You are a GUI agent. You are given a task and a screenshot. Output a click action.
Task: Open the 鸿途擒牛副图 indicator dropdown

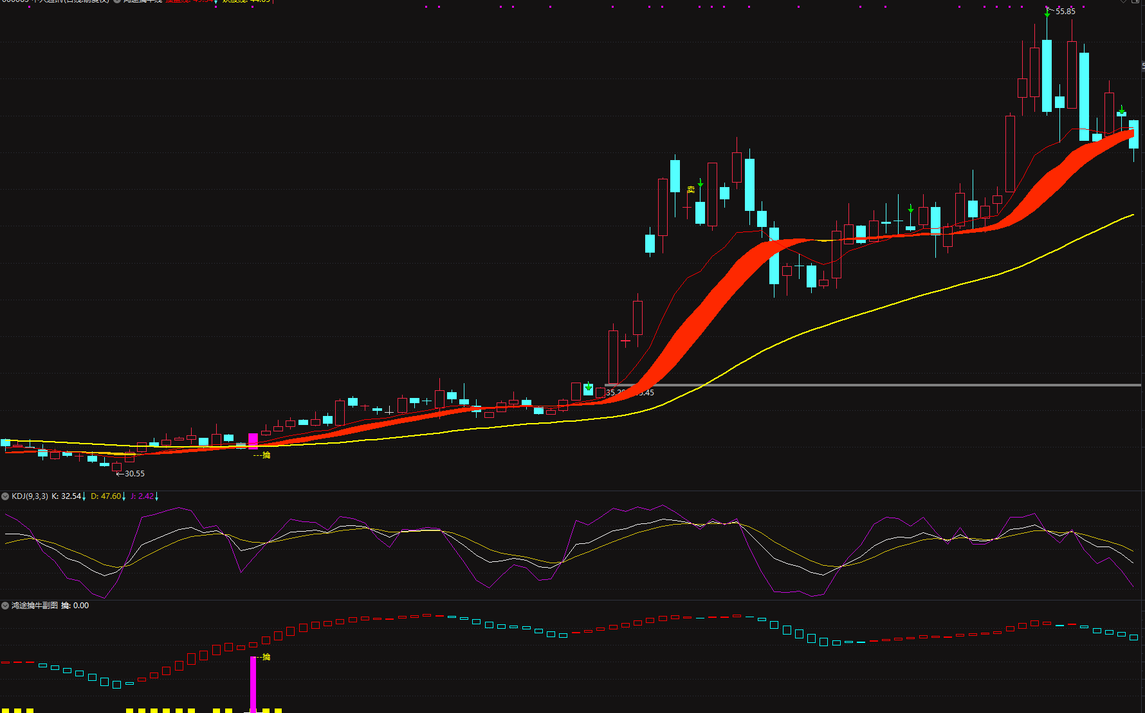coord(5,606)
